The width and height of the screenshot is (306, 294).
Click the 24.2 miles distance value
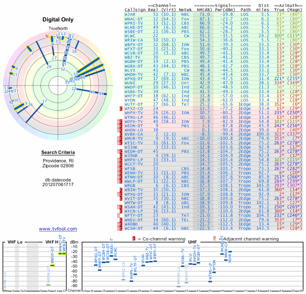(x=264, y=36)
